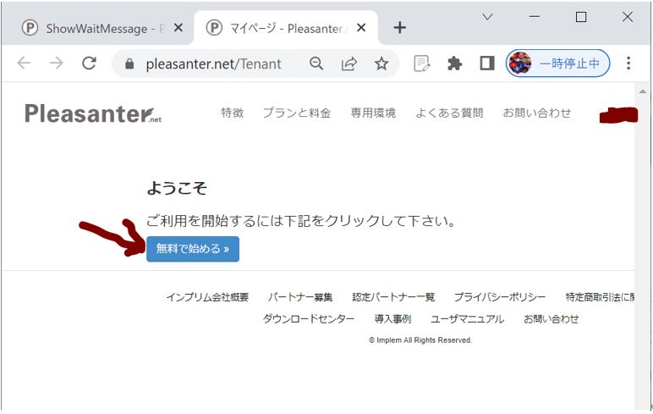Open the extensions puzzle menu
The height and width of the screenshot is (414, 653).
454,63
